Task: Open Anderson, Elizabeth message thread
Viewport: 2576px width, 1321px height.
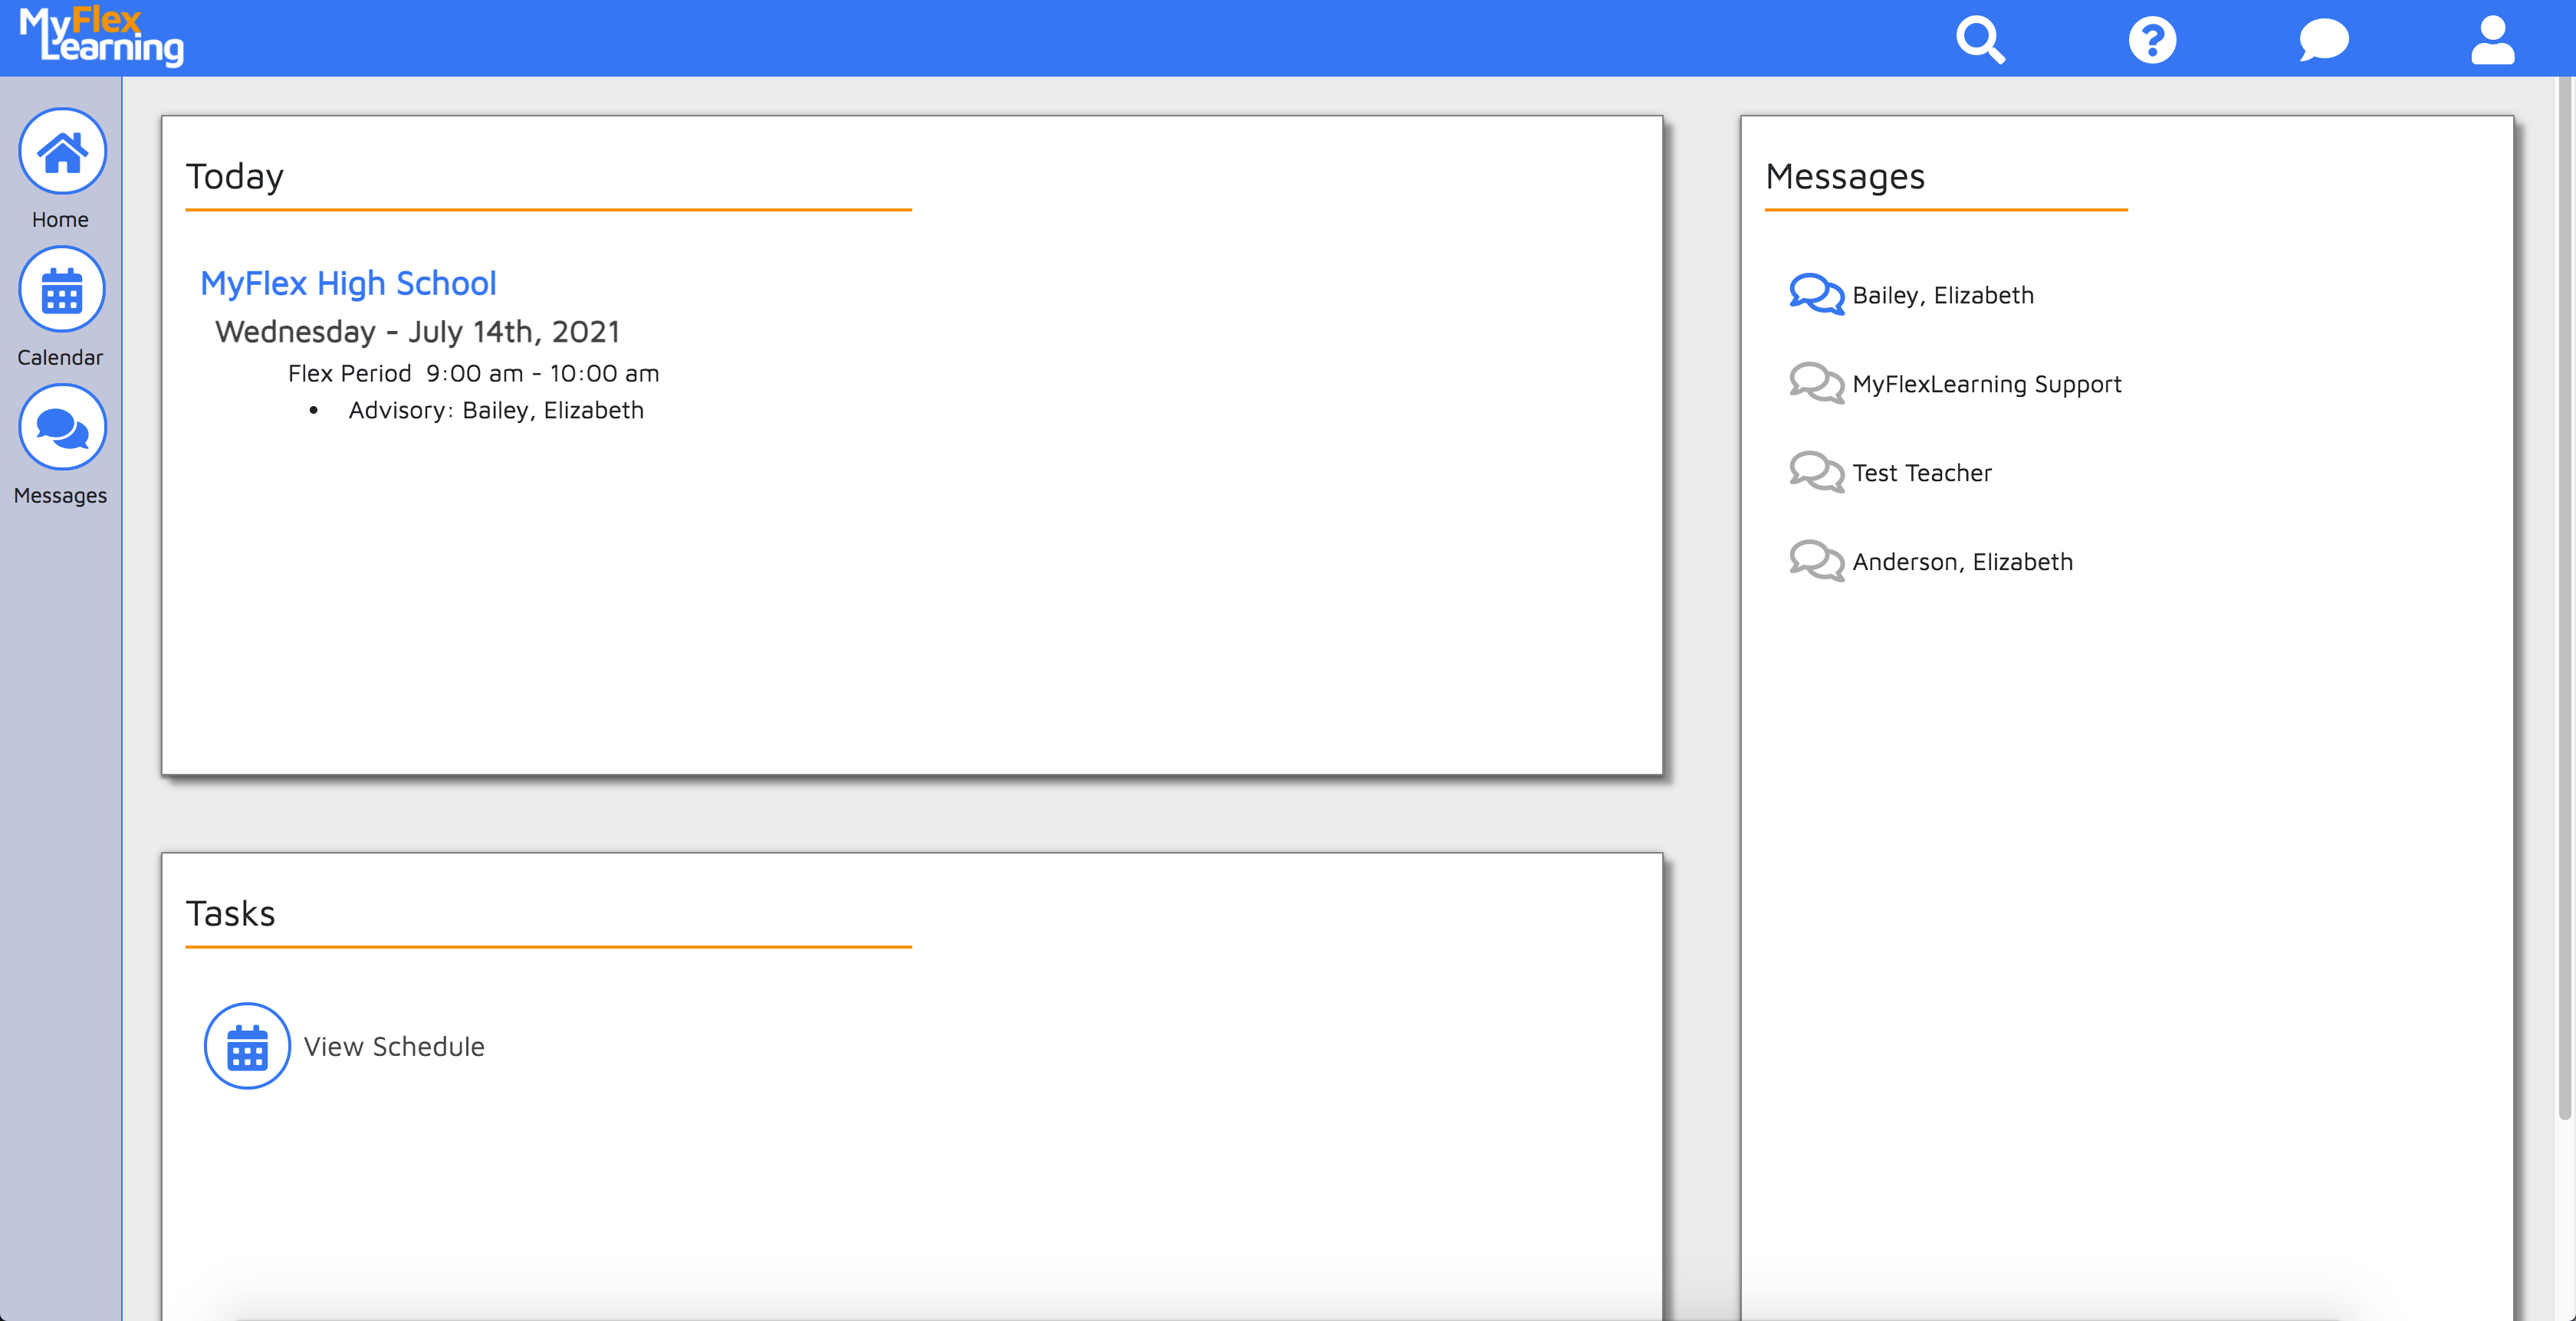Action: tap(1962, 562)
